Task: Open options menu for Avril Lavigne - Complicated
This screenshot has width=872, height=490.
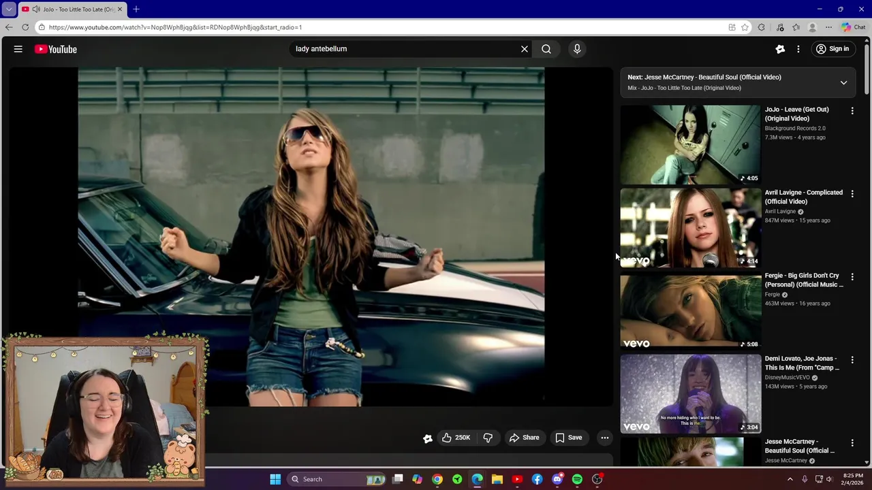Action: [x=852, y=194]
